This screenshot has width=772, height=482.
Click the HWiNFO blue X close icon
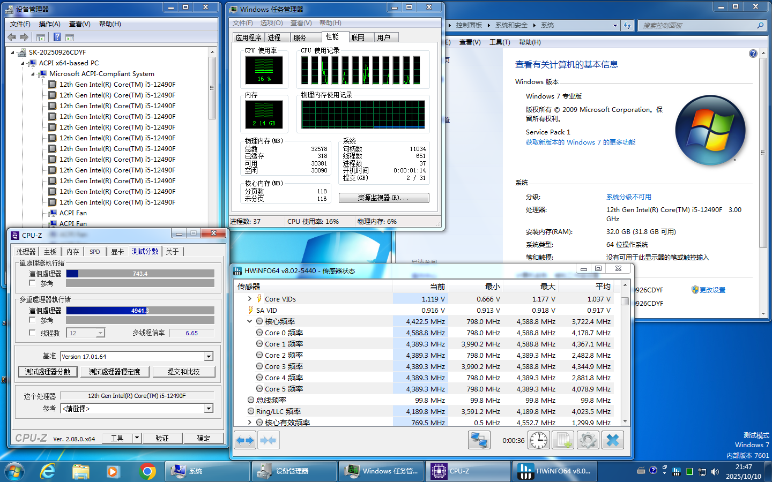pyautogui.click(x=612, y=440)
